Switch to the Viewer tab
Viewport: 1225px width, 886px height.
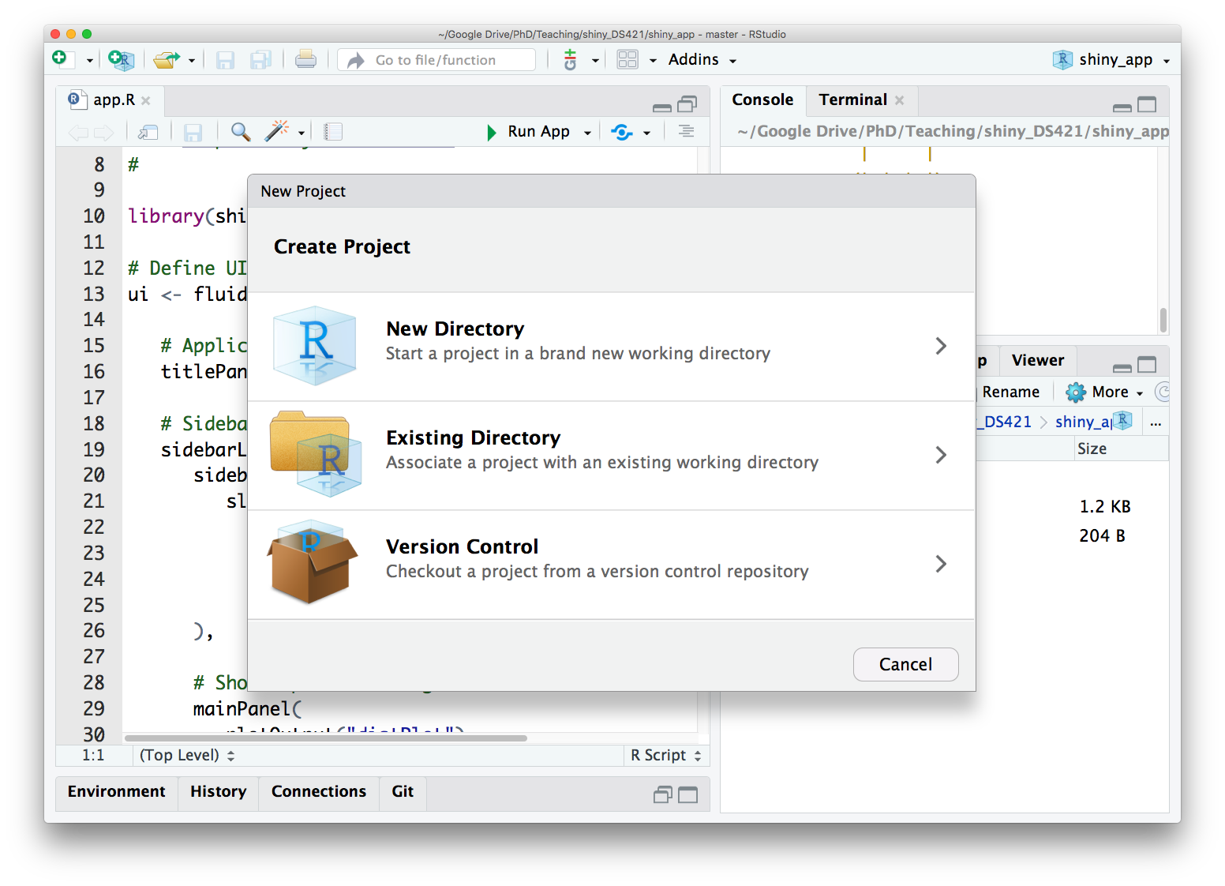(1037, 361)
